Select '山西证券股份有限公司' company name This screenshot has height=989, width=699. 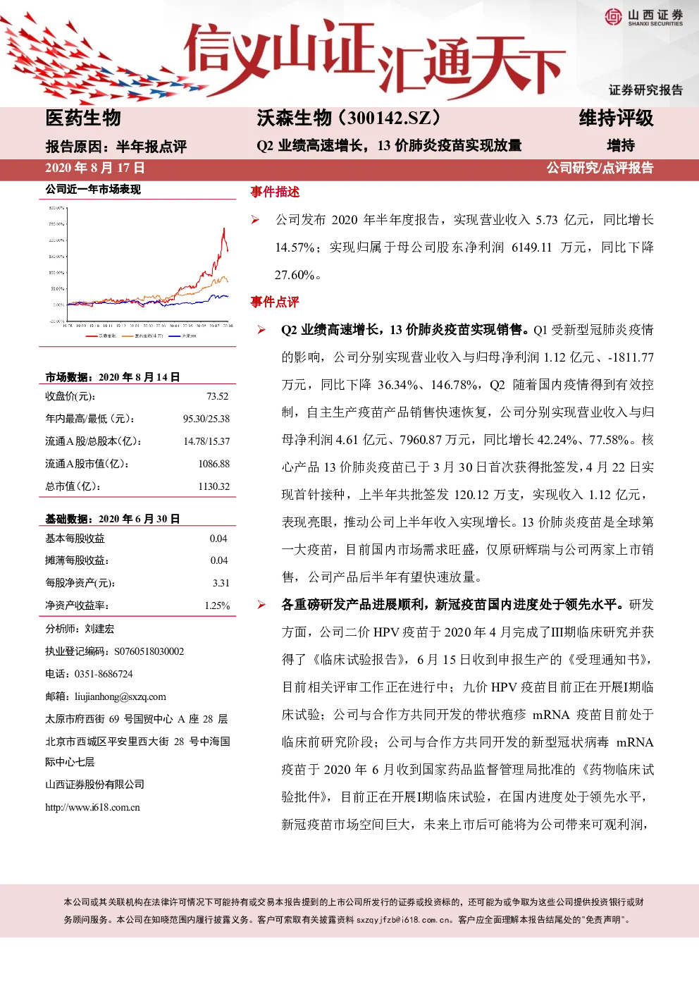click(94, 785)
